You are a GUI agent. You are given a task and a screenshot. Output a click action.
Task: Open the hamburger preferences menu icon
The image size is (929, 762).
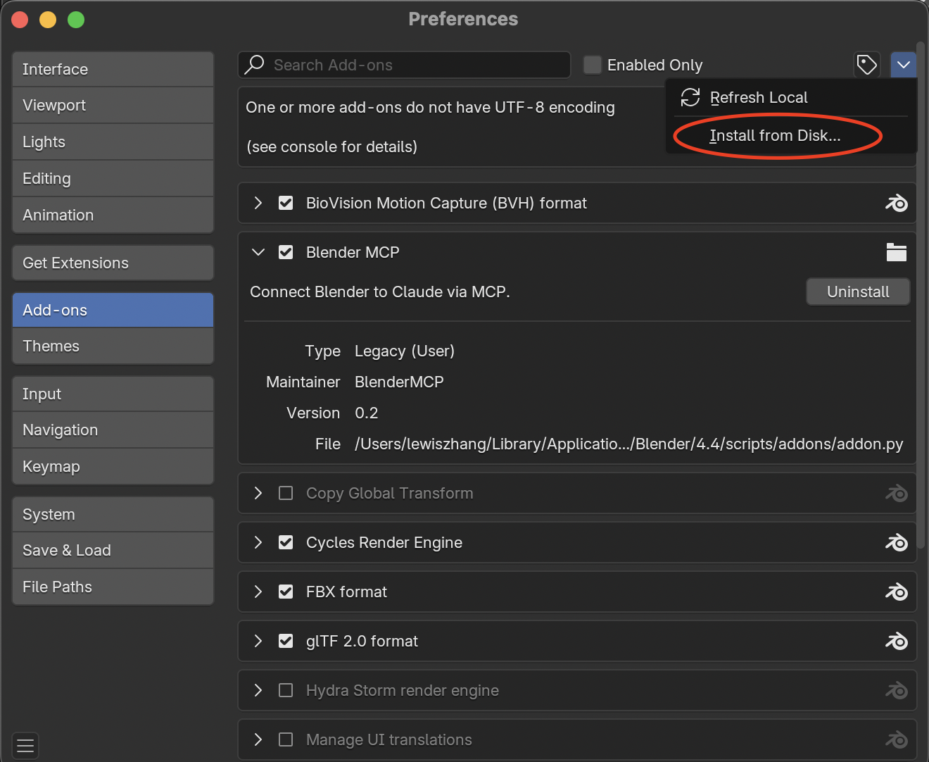[25, 746]
